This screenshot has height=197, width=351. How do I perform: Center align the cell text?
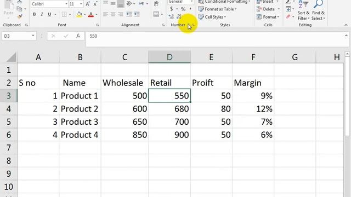click(x=113, y=14)
